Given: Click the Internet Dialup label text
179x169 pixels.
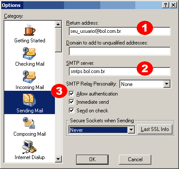Looking at the screenshot, I should (30, 157).
